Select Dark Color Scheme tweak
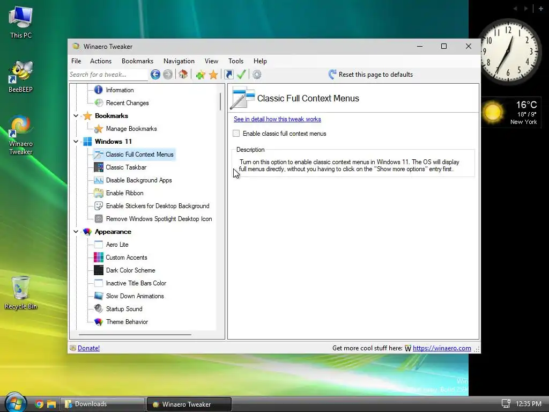The image size is (549, 412). (131, 270)
